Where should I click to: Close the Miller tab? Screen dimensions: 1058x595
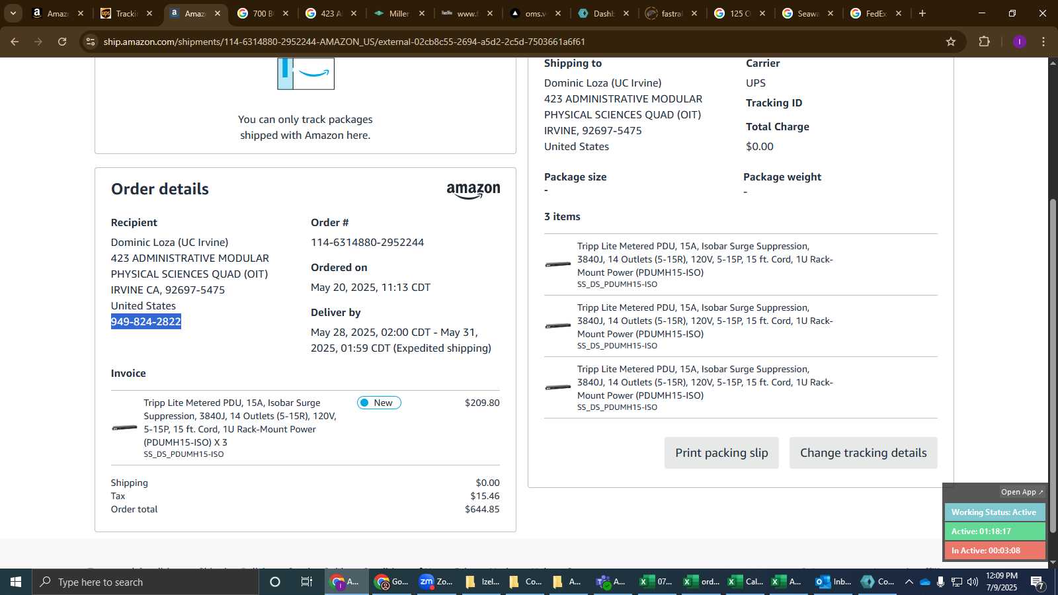click(422, 13)
